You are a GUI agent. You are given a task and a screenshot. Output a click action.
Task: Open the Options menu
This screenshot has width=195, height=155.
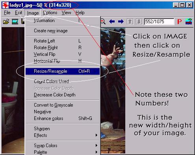pyautogui.click(x=50, y=13)
